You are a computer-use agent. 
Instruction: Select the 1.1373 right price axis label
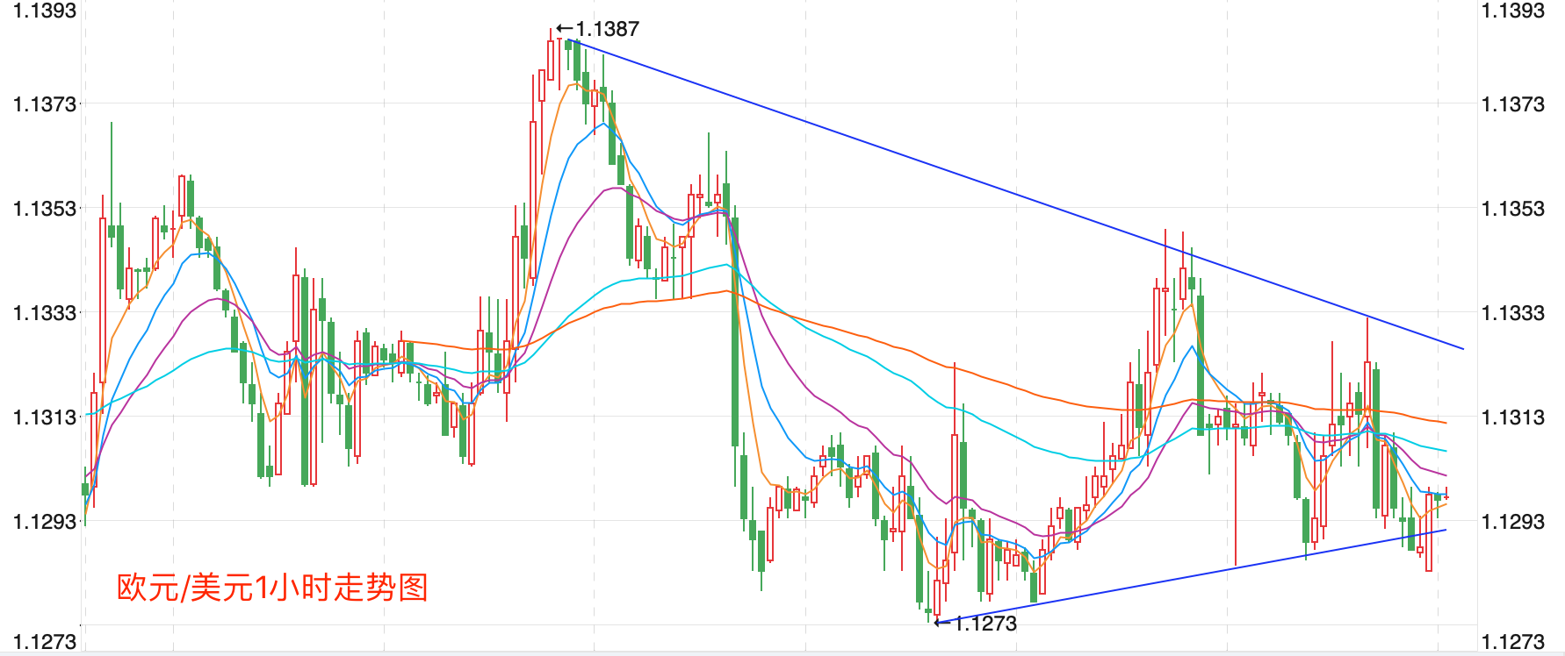coord(1512,104)
